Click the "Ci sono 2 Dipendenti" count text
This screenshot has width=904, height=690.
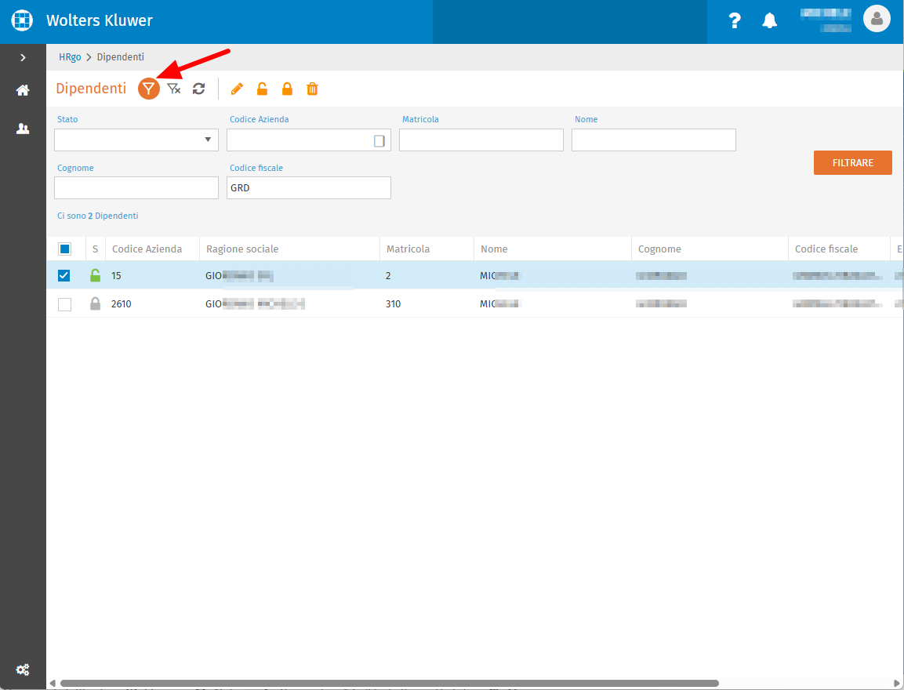(97, 216)
